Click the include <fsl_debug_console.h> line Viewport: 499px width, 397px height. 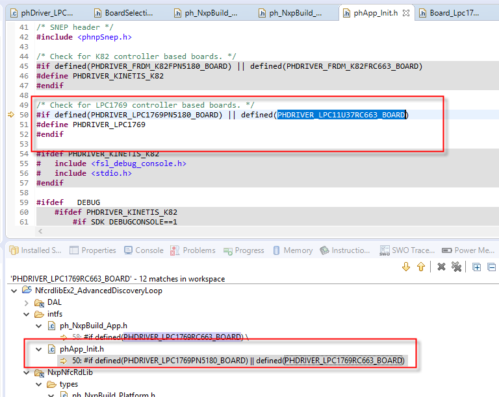point(111,163)
